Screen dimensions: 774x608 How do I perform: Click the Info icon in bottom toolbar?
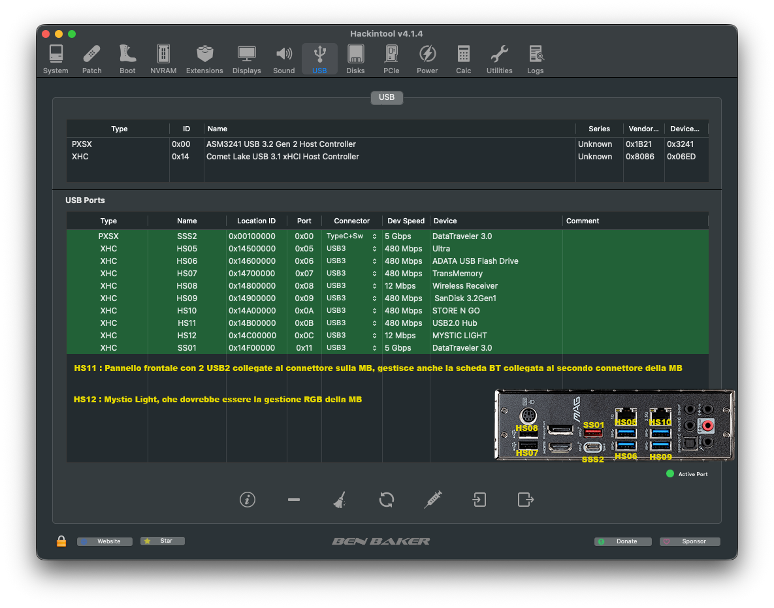point(247,500)
